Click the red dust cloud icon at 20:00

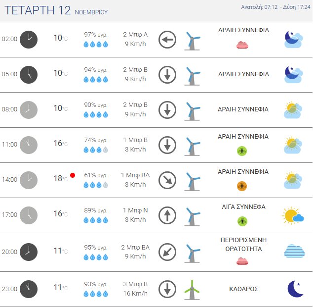[242, 261]
